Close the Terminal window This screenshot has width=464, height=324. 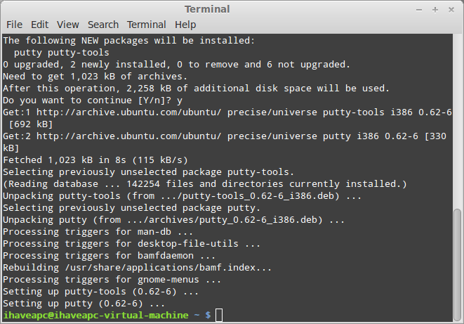[x=451, y=10]
